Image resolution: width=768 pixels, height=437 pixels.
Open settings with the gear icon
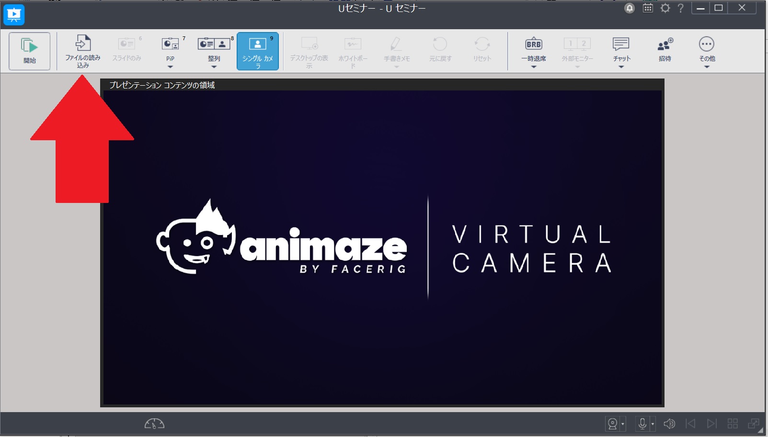665,8
